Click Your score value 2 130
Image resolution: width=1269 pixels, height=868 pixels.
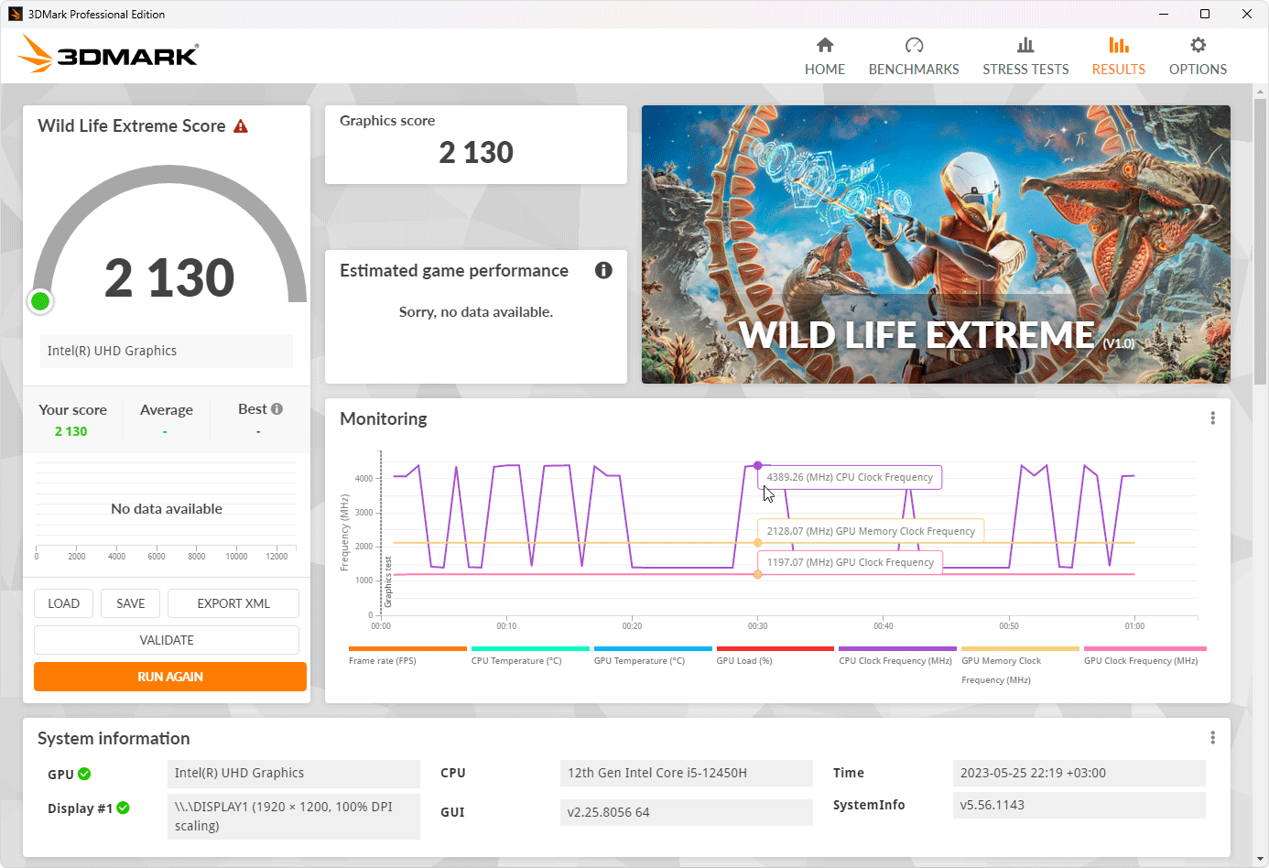tap(70, 431)
